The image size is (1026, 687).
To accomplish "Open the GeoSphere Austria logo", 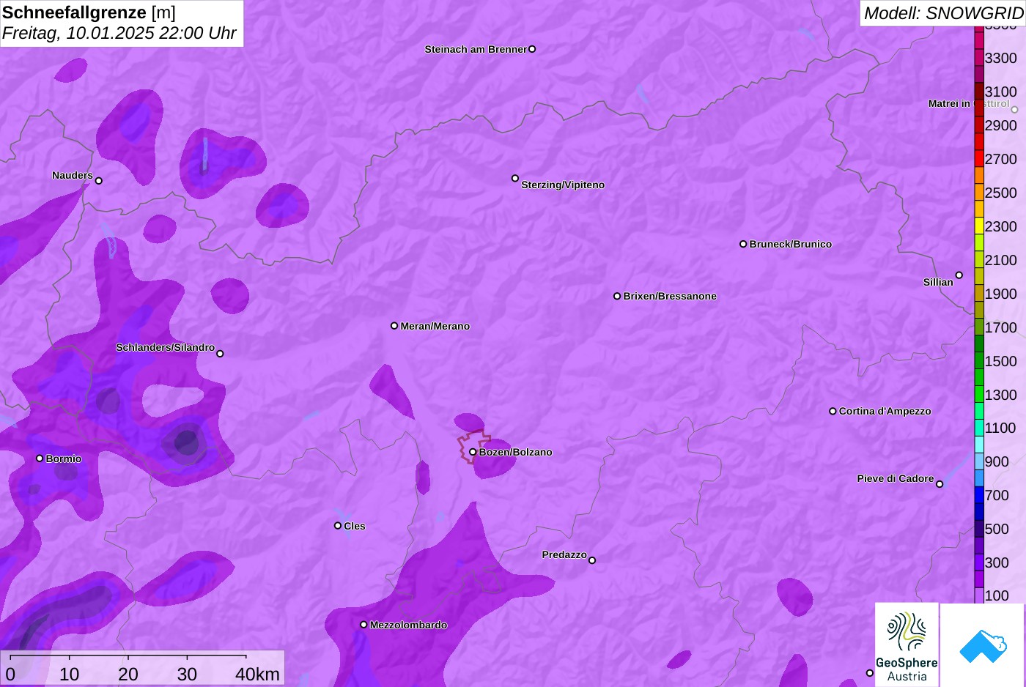I will (x=907, y=645).
